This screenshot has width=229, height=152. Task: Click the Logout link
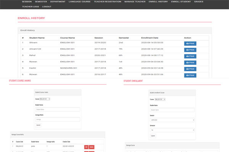pos(47,7)
